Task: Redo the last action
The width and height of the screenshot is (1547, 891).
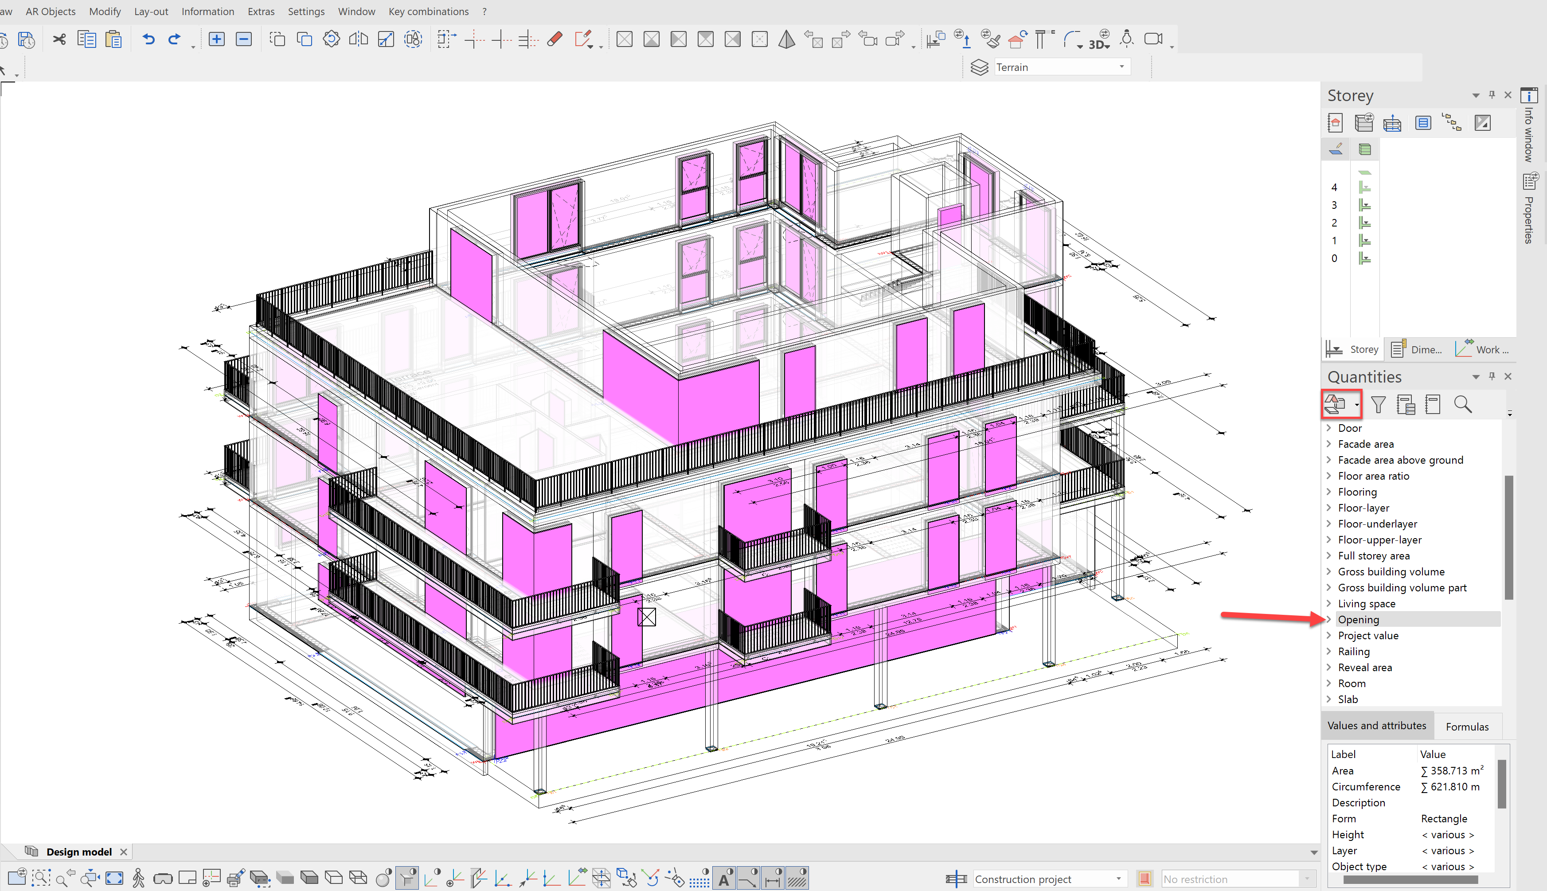Action: click(174, 40)
